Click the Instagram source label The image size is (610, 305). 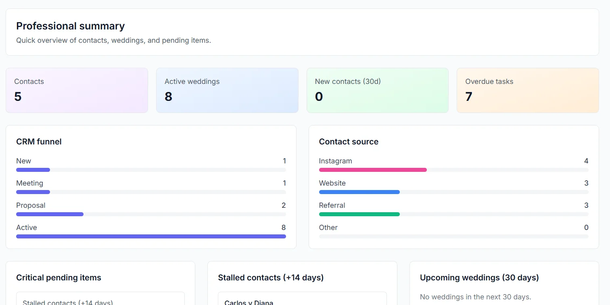click(x=335, y=161)
